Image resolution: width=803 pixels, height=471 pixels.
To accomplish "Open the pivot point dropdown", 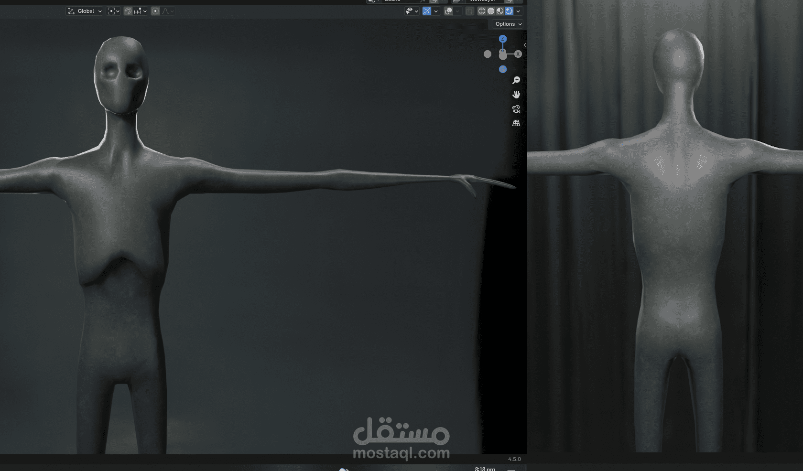I will pos(113,11).
